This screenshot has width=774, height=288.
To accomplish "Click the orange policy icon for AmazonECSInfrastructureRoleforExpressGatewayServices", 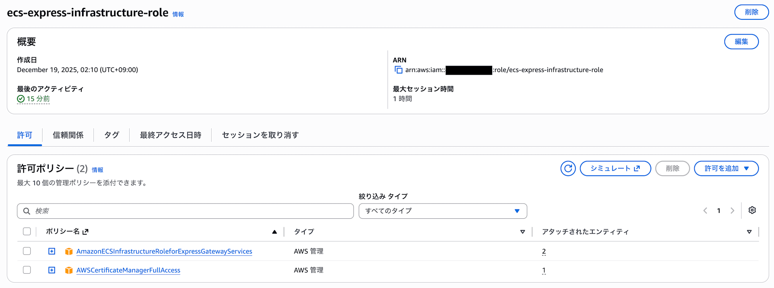I will coord(69,252).
